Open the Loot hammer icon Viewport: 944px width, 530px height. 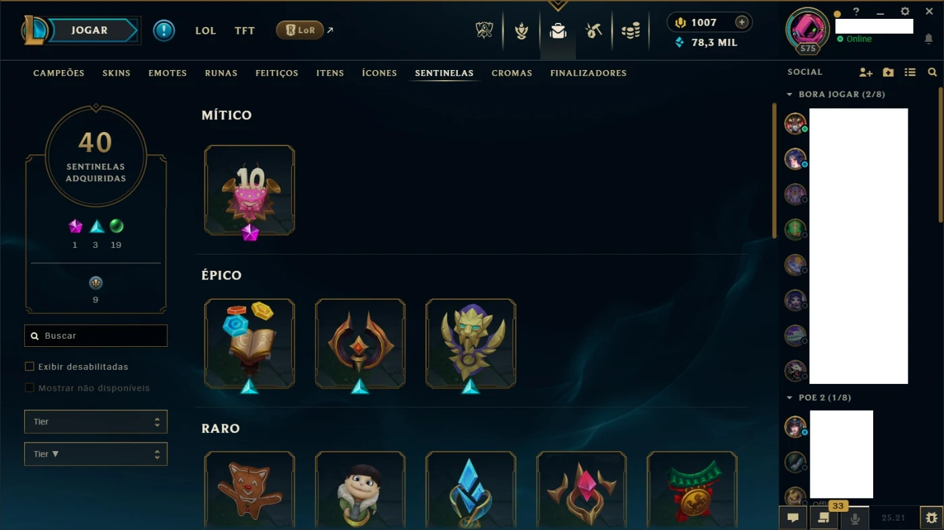tap(593, 30)
